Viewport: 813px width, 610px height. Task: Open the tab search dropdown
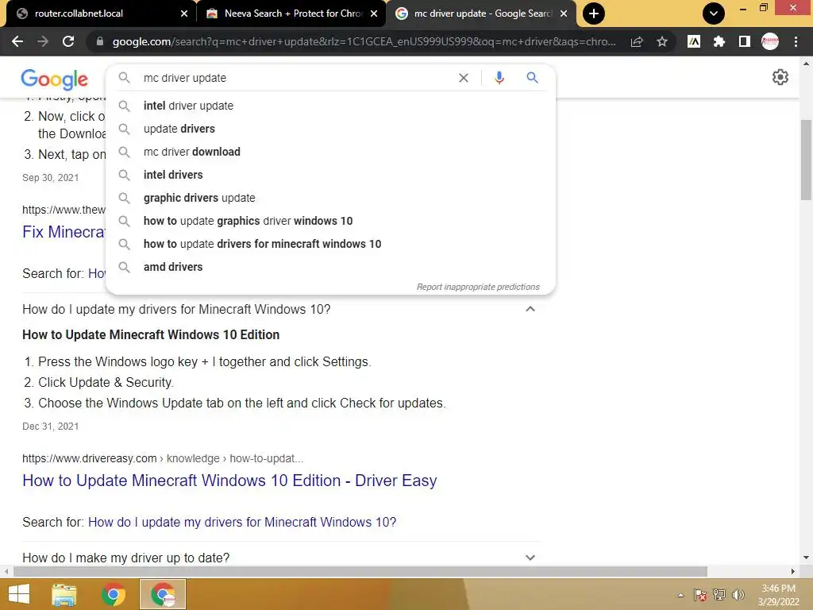(714, 14)
